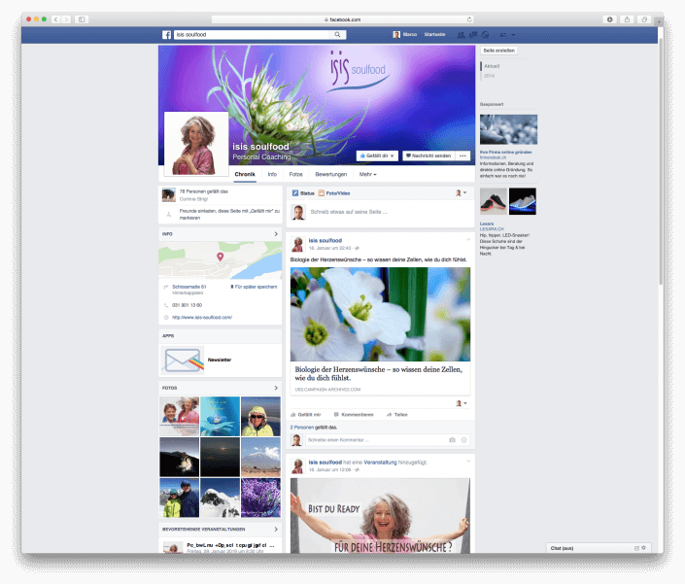Click the map location pin
Screen dimensions: 685x584
221,257
